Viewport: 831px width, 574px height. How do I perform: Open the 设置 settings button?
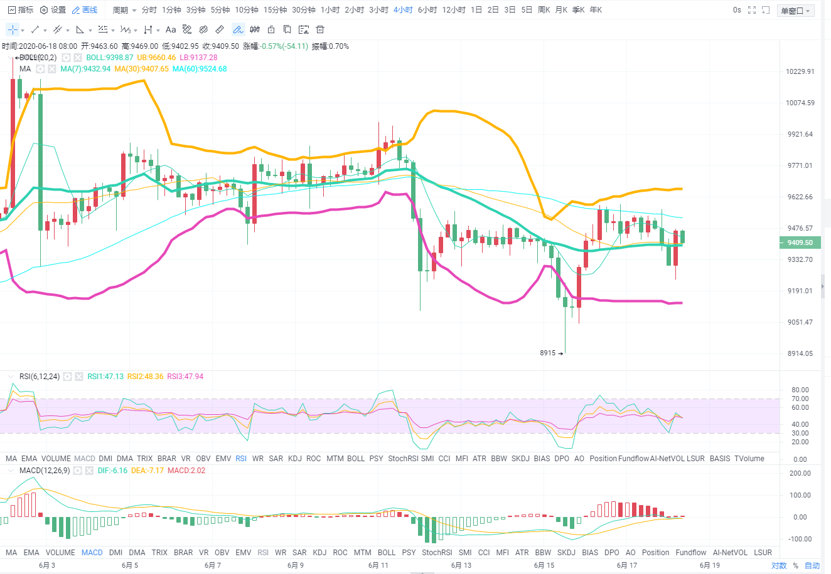53,10
